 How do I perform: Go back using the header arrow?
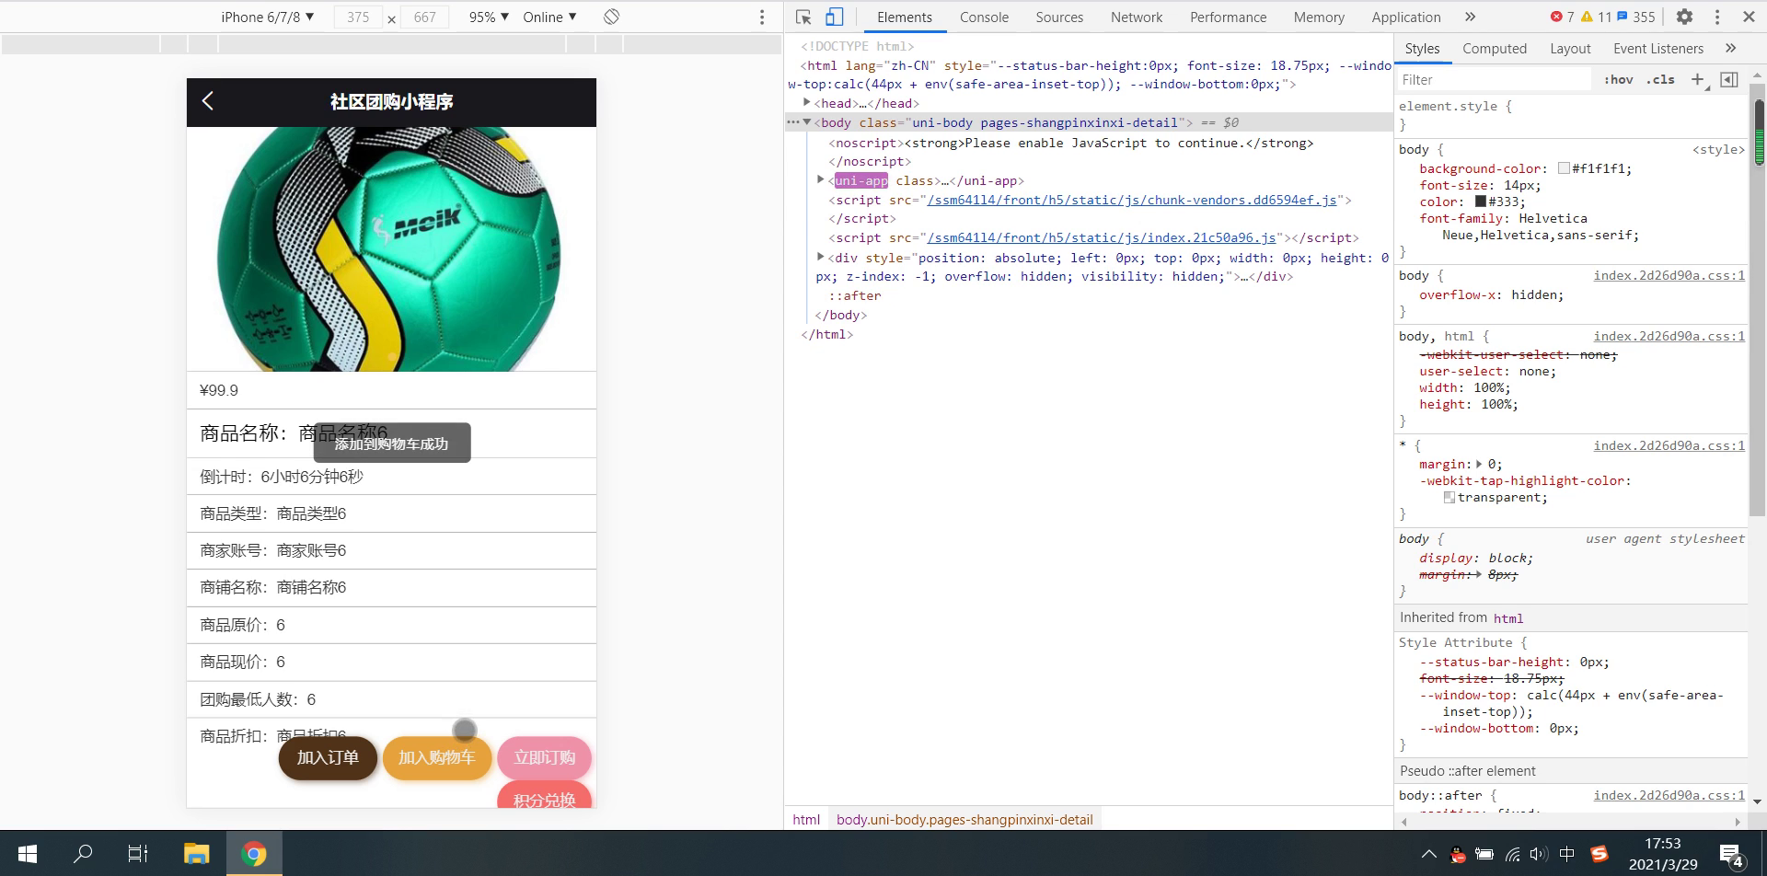pos(208,101)
